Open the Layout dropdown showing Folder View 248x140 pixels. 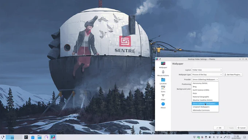[207, 70]
